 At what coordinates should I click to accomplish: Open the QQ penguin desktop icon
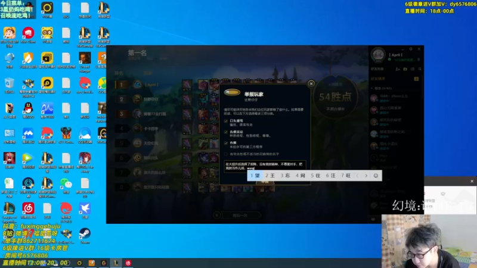point(28,110)
